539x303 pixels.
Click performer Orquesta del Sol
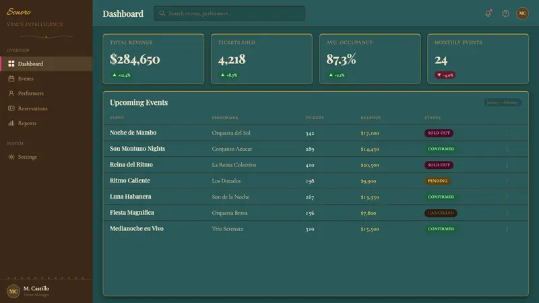(231, 133)
